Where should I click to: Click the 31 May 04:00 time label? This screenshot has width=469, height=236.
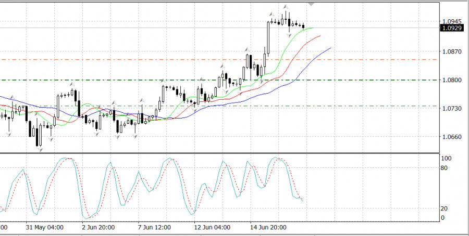(x=45, y=228)
